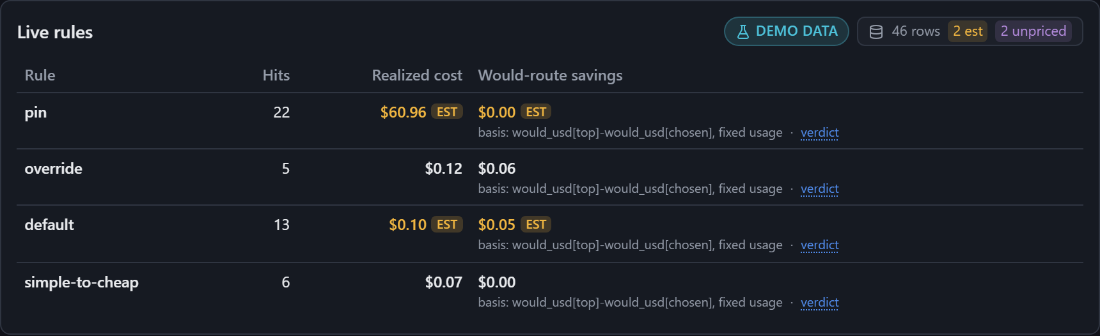Open the verdict link for simple-to-cheap rule
Image resolution: width=1100 pixels, height=336 pixels.
click(x=819, y=303)
